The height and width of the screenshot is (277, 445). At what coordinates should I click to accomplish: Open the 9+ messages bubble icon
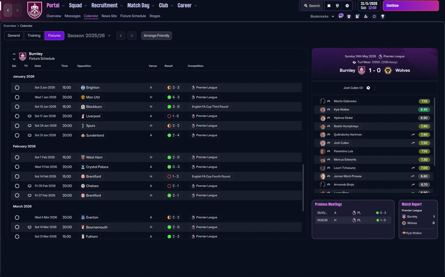341,16
